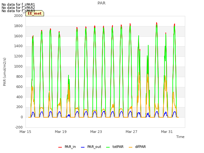Screen dimensions: 204x153
Task: Click the 'Mar 15' x-axis label
Action: pyautogui.click(x=25, y=132)
